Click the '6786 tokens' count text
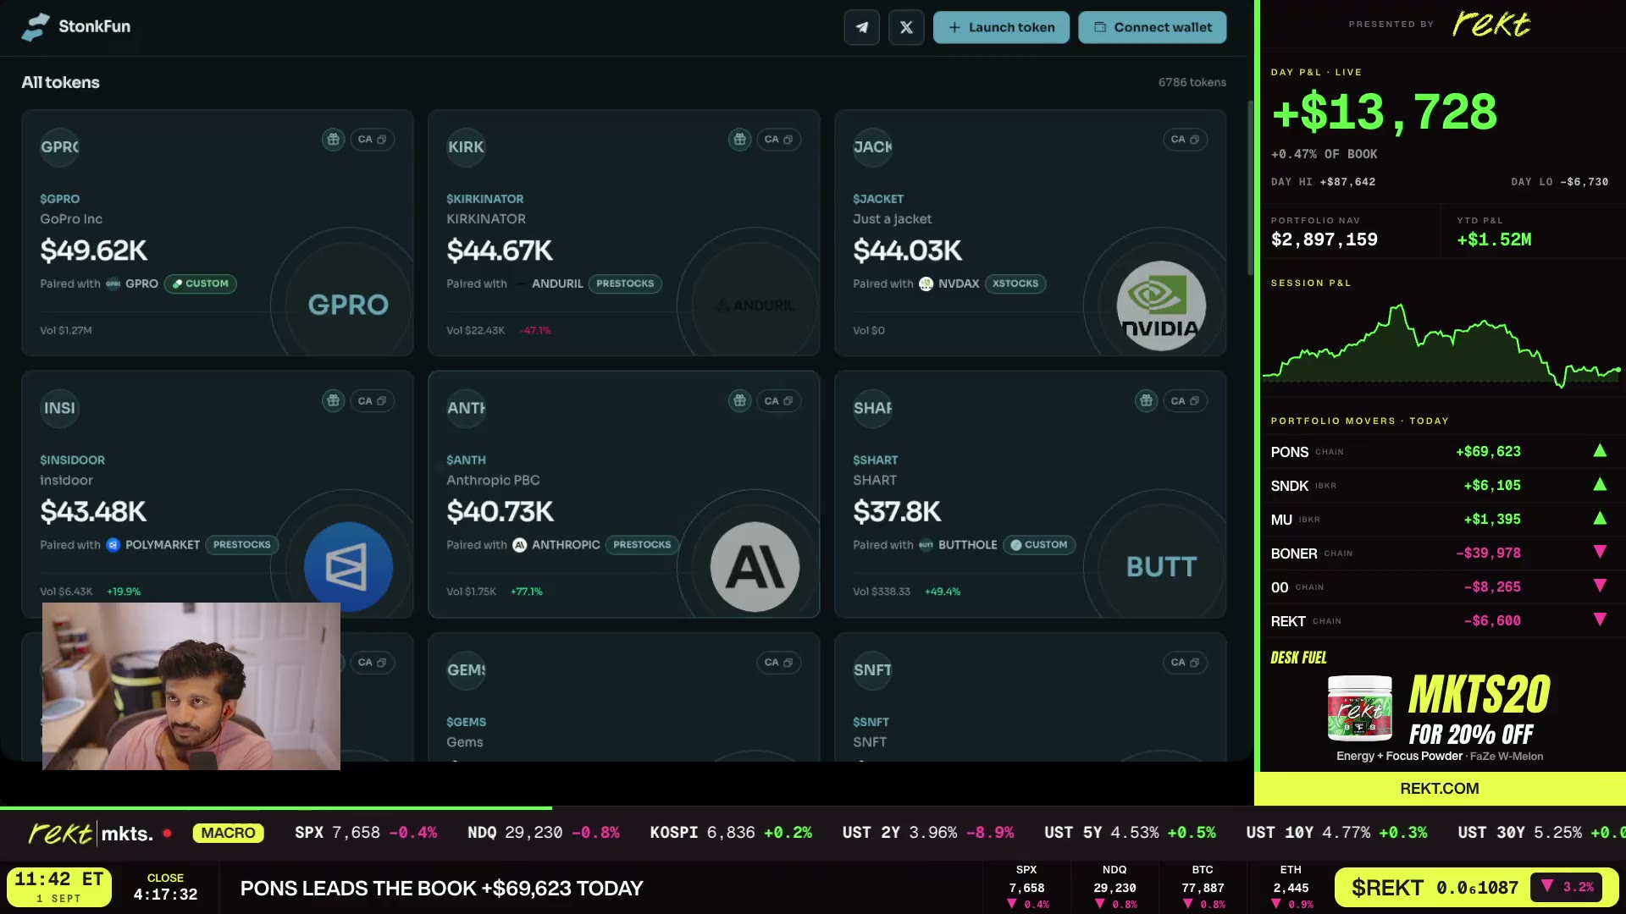Viewport: 1626px width, 914px height. (x=1192, y=83)
